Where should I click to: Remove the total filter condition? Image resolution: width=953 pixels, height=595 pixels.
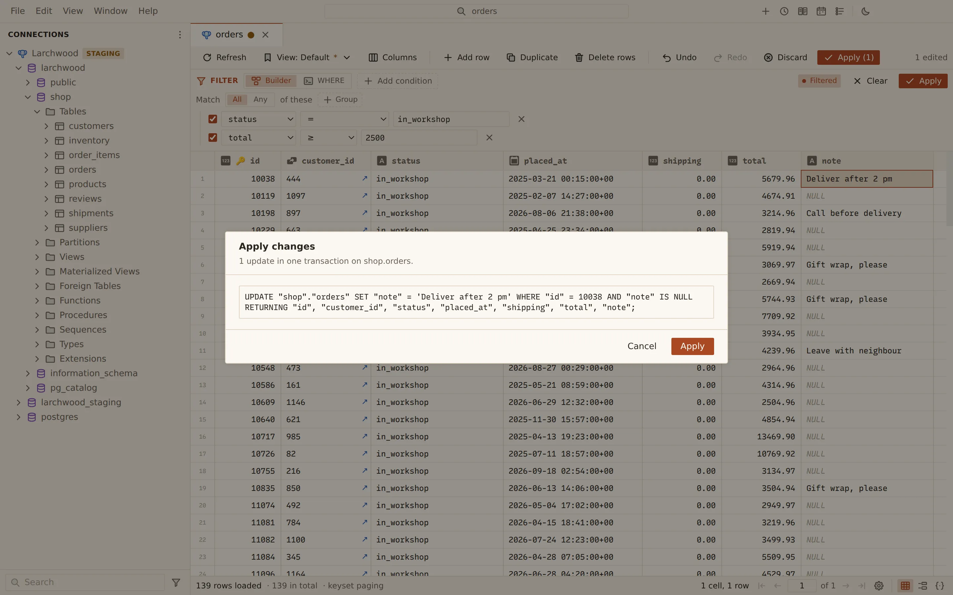pyautogui.click(x=489, y=138)
